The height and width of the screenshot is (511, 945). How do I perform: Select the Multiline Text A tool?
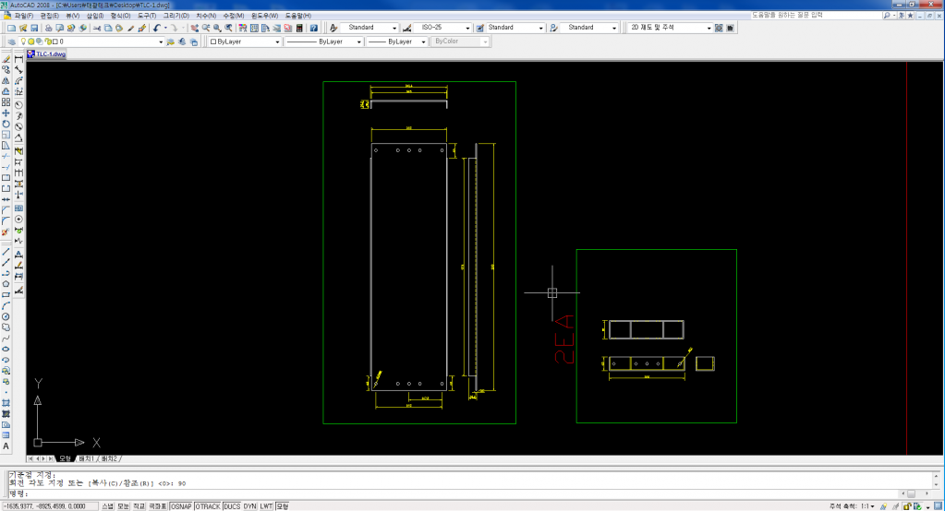click(6, 446)
